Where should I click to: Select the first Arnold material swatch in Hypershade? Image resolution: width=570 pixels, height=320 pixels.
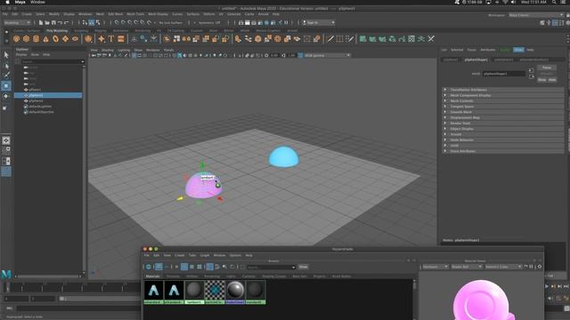click(153, 292)
